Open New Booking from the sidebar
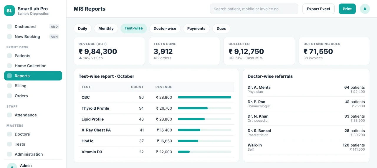The image size is (377, 168). pos(33,37)
